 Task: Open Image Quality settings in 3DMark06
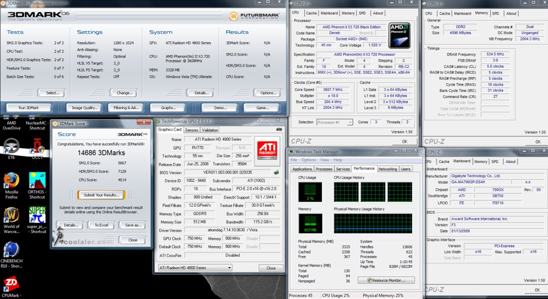85,108
